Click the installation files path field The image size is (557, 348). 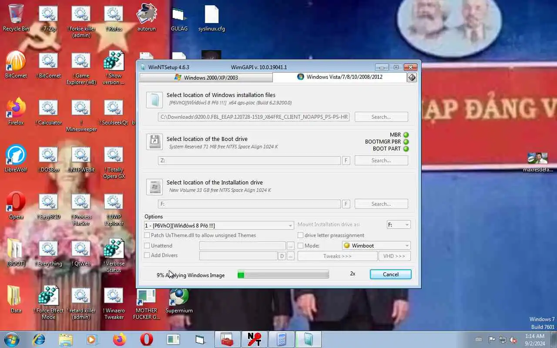point(254,117)
